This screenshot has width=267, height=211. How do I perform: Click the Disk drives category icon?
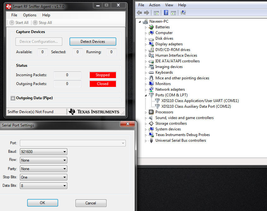point(151,39)
